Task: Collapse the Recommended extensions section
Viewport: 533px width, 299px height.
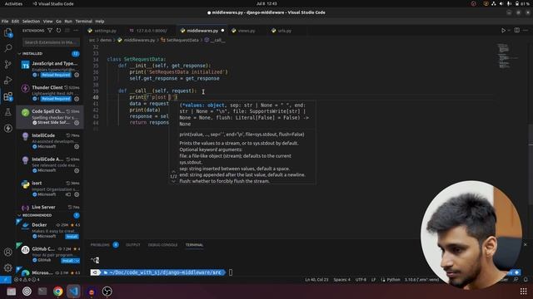Action: (19, 215)
